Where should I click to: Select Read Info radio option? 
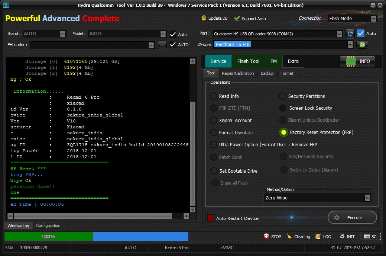(213, 96)
